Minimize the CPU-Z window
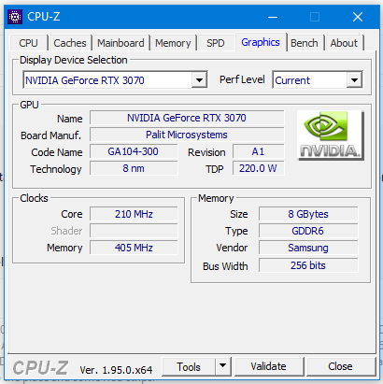This screenshot has height=384, width=383. coord(273,17)
